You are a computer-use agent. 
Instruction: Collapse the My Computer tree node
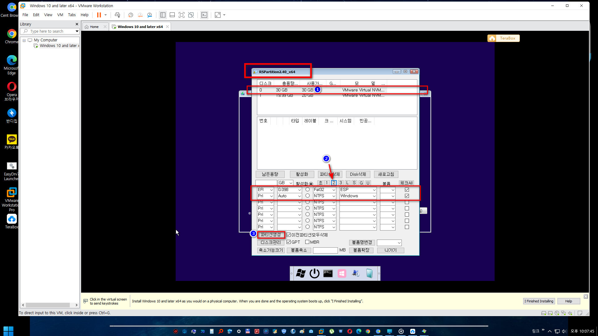pyautogui.click(x=24, y=40)
